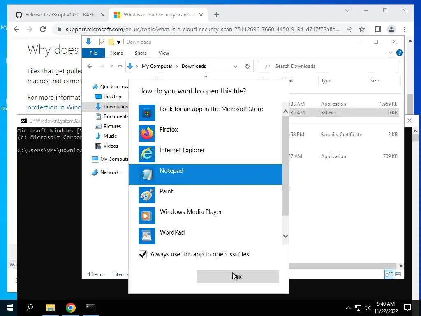Select Firefox in the open-with list
The width and height of the screenshot is (421, 316).
point(206,133)
